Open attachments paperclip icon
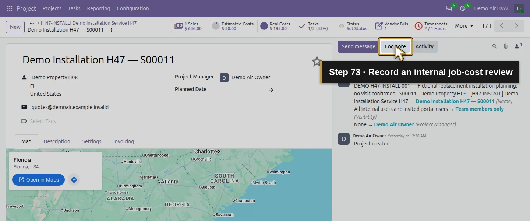530x221 pixels. [506, 46]
